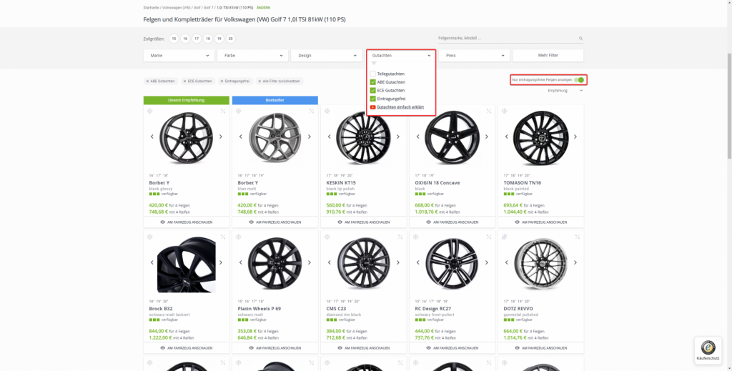
Task: Open the Farbe dropdown
Action: tap(252, 56)
